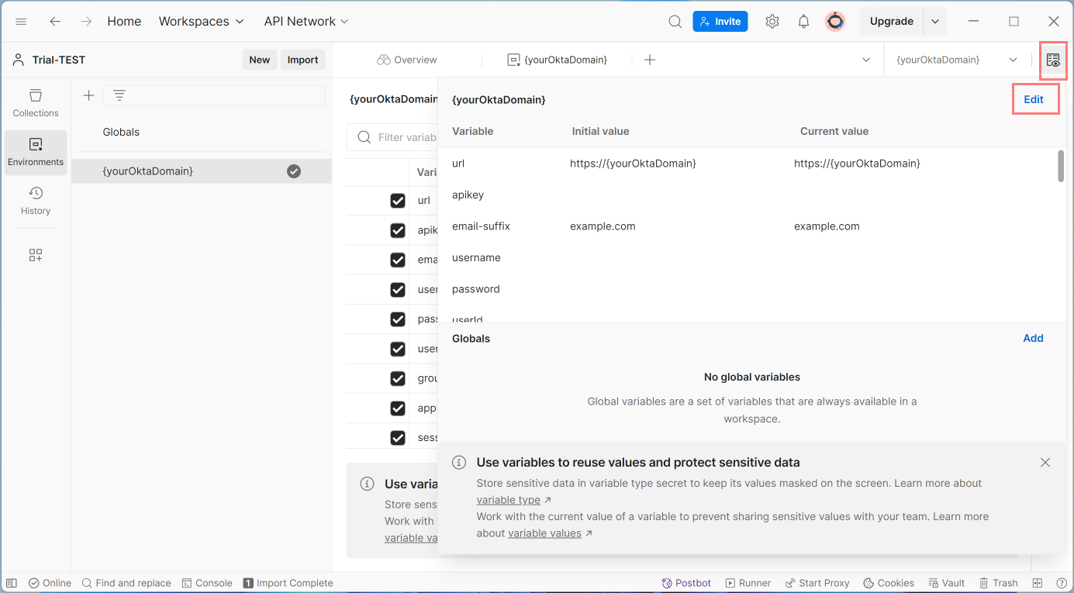This screenshot has width=1074, height=593.
Task: Open the Postbot assistant
Action: 686,583
